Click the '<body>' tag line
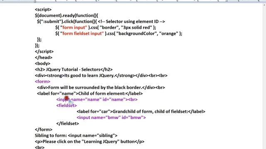Viewport: 266px width, 149px height. [x=42, y=64]
